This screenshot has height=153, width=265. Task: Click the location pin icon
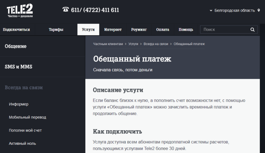click(x=259, y=11)
